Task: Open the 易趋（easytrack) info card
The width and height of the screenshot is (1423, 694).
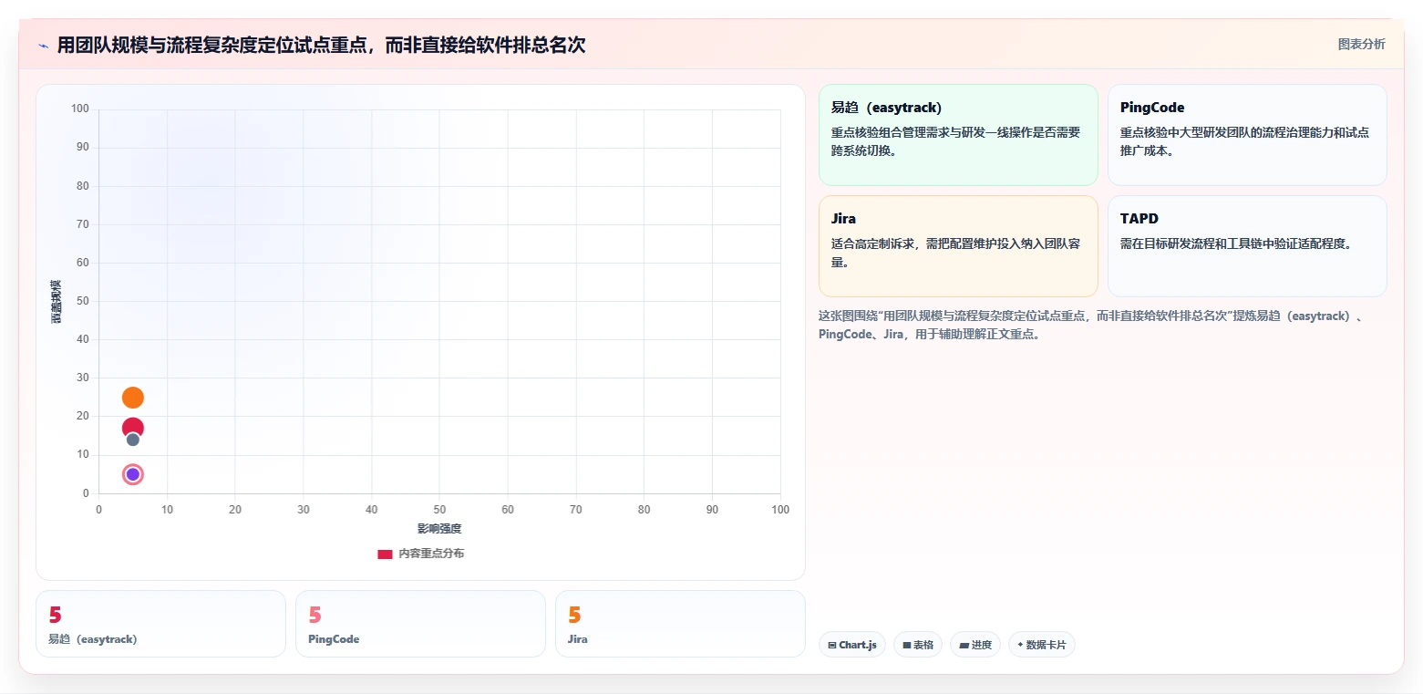Action: [x=958, y=135]
